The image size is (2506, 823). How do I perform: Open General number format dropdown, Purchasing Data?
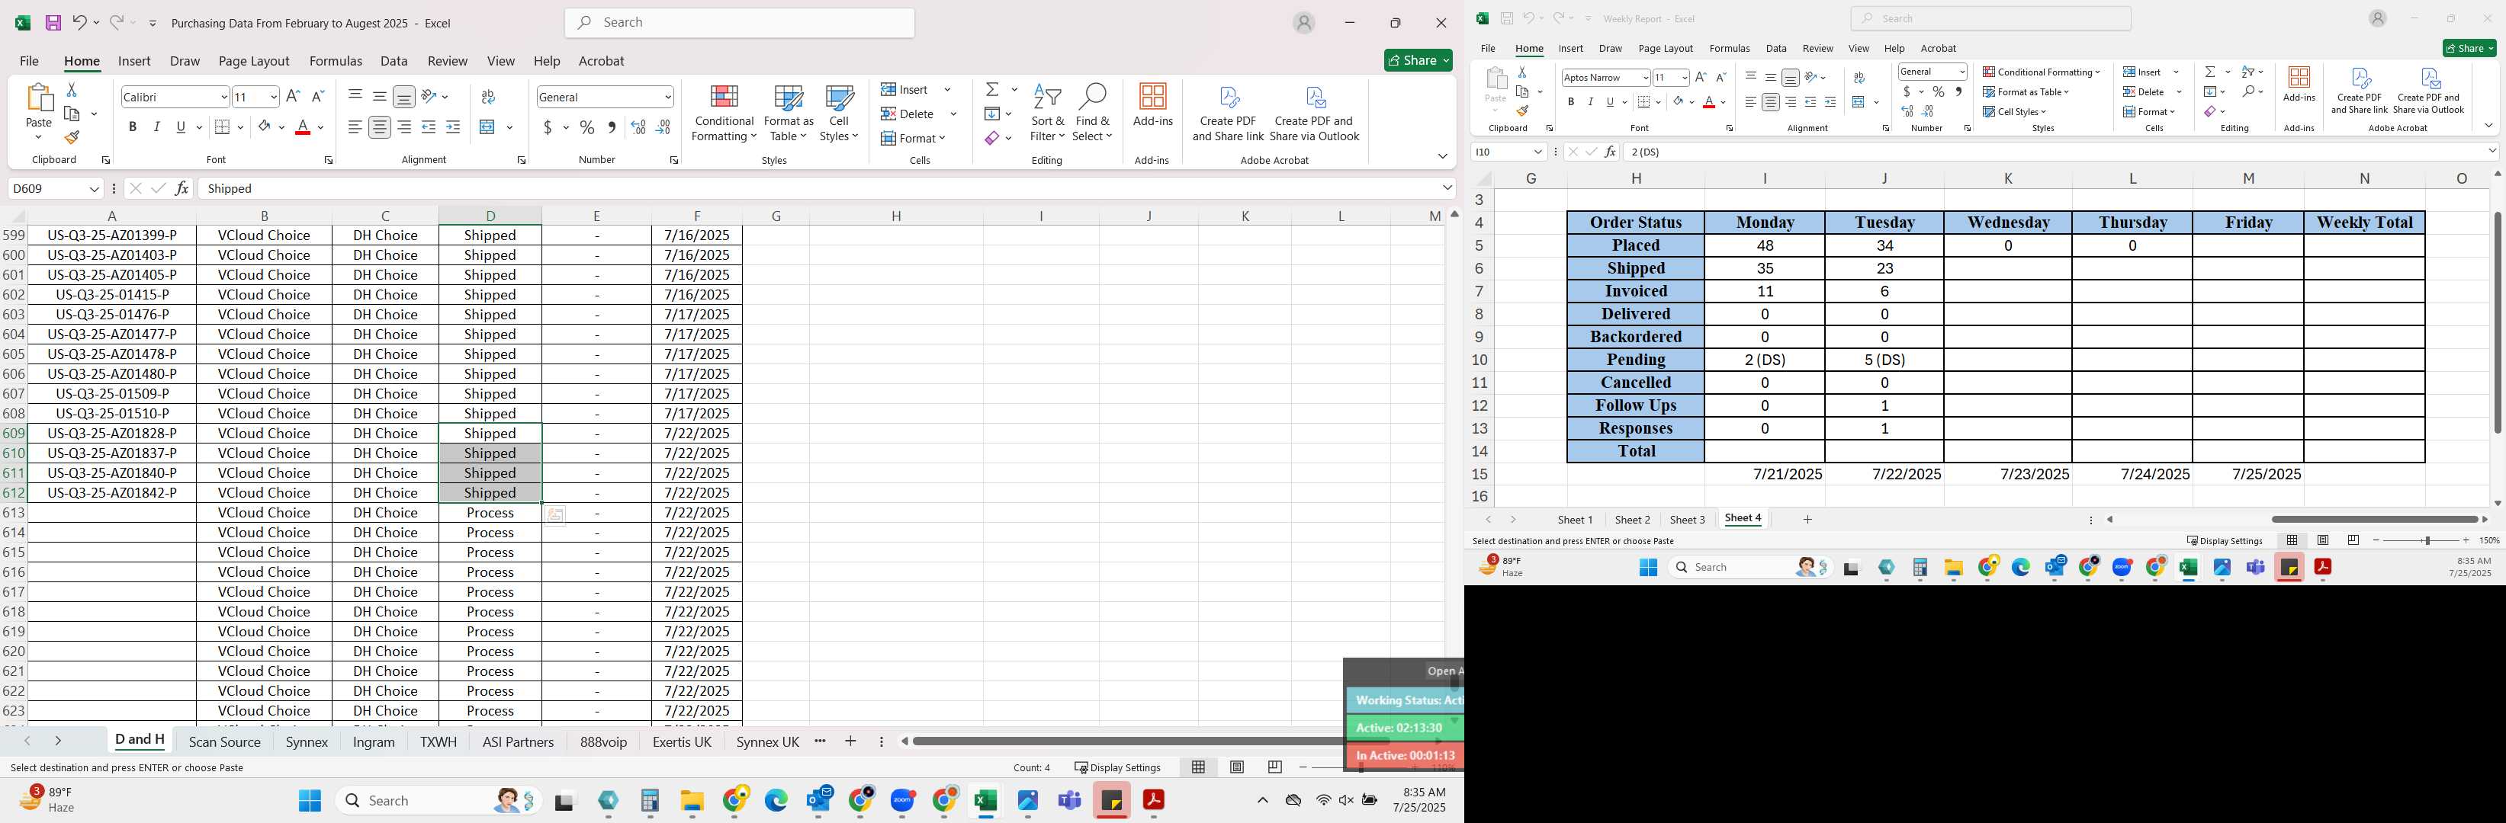tap(667, 98)
